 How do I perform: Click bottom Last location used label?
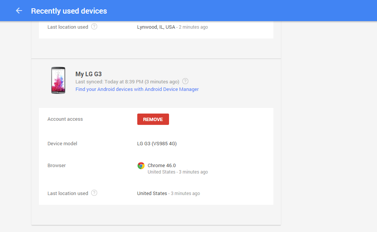point(68,194)
